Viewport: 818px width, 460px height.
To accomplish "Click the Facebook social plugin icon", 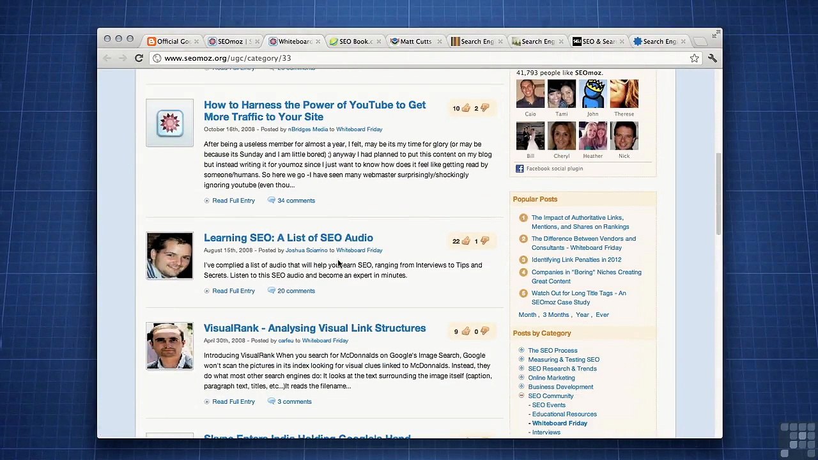I will [x=520, y=169].
